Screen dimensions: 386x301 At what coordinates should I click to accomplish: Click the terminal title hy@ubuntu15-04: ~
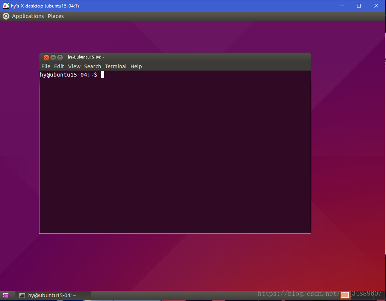point(86,57)
